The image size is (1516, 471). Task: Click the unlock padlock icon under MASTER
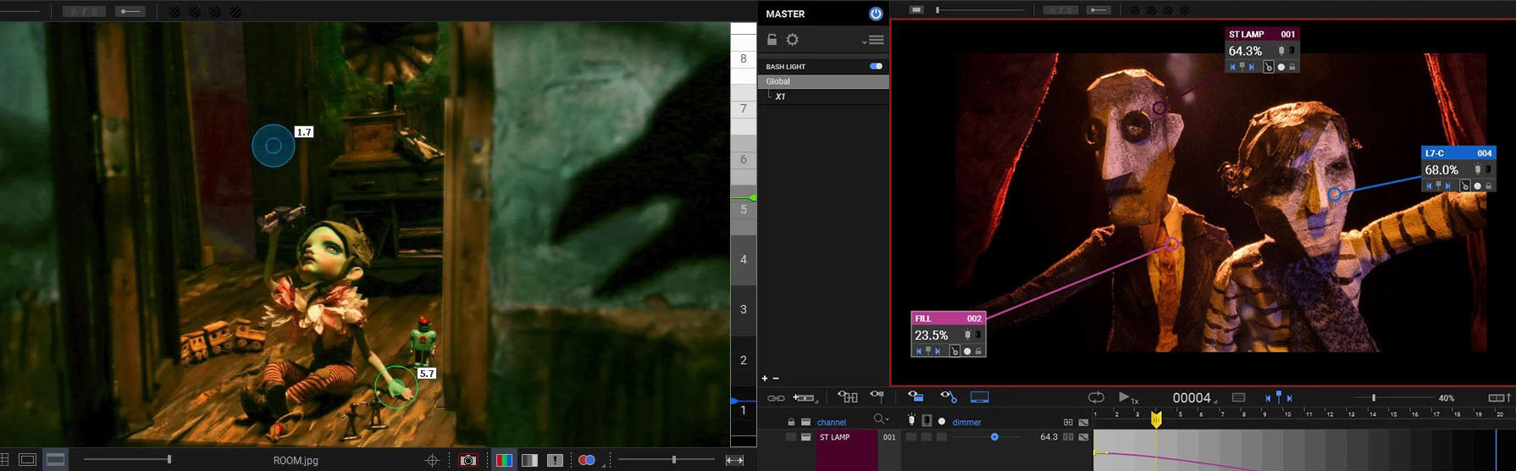coord(772,39)
